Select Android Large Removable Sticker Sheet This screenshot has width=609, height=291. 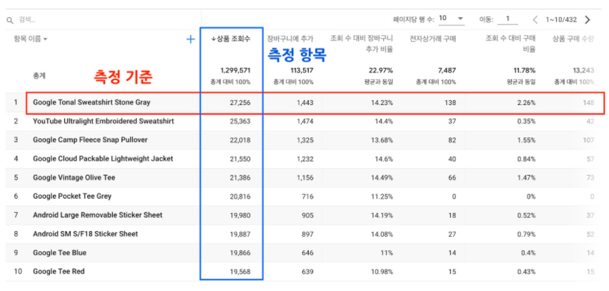pyautogui.click(x=97, y=214)
